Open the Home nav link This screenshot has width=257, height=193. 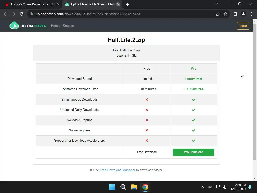[x=55, y=26]
